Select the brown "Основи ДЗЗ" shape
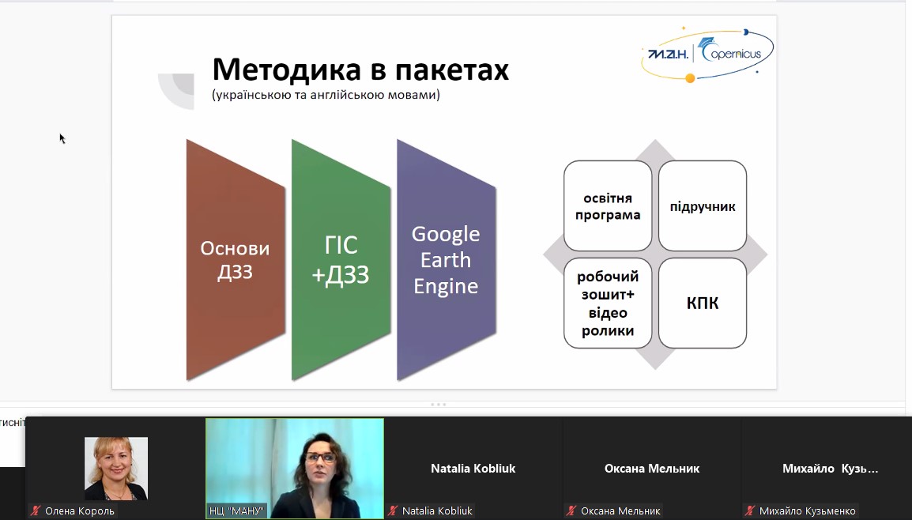 (235, 260)
